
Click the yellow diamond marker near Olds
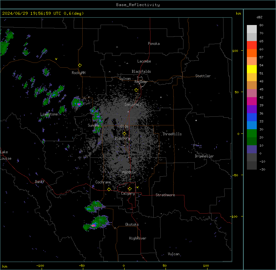(124, 134)
